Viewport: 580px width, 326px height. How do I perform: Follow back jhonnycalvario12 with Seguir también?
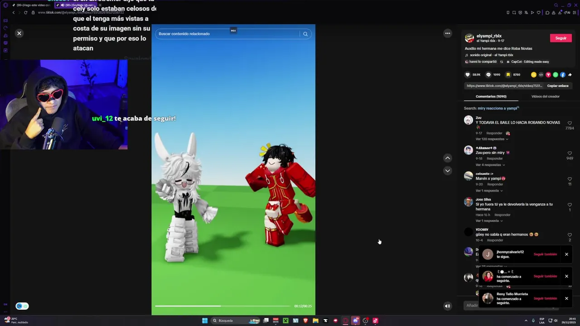pos(545,254)
